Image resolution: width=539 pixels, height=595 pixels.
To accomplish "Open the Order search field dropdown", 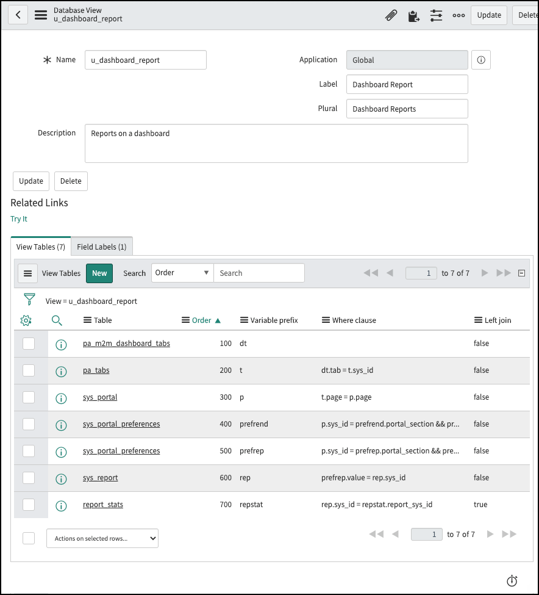I will 182,273.
